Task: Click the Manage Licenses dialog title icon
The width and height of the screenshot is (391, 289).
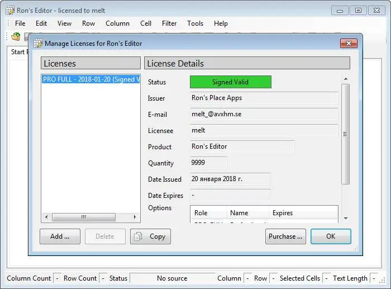Action: tap(38, 44)
